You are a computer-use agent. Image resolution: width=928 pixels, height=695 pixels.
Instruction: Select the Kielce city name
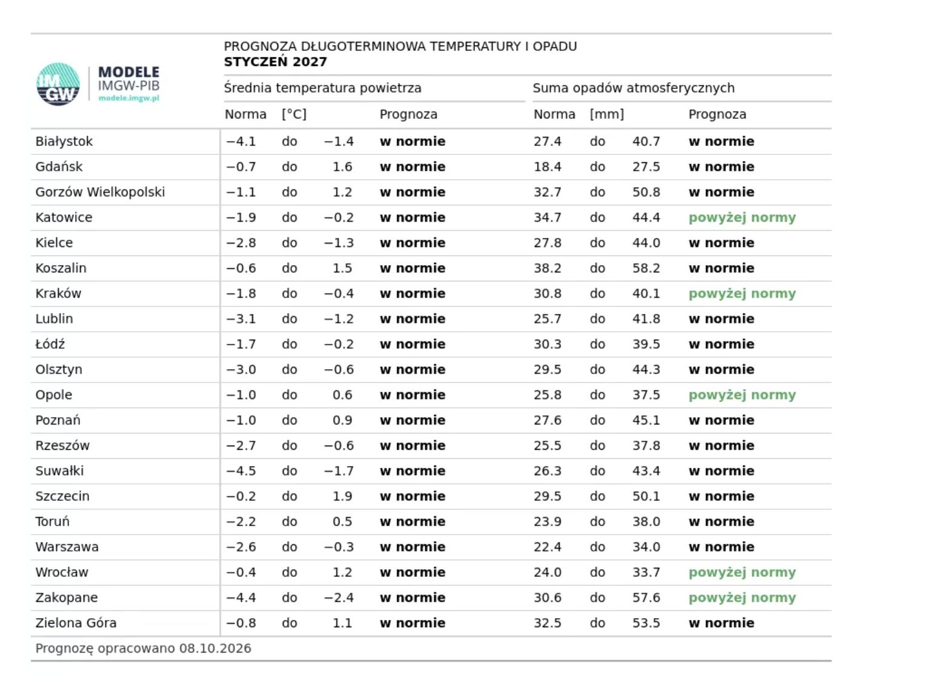point(54,243)
